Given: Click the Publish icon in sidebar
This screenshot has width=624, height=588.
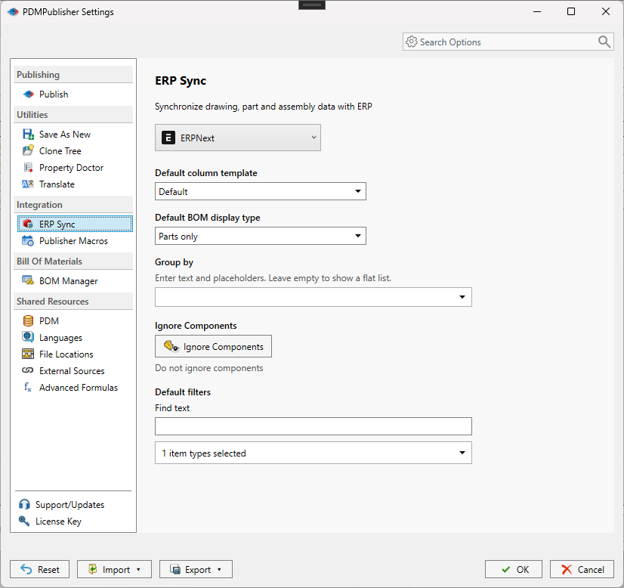Looking at the screenshot, I should pyautogui.click(x=28, y=94).
